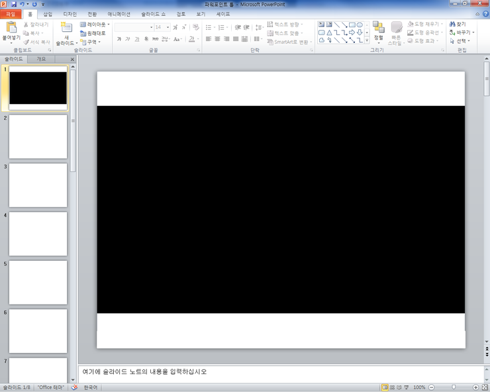The image size is (490, 392).
Task: Toggle Strikethrough (abc) button
Action: (x=155, y=39)
